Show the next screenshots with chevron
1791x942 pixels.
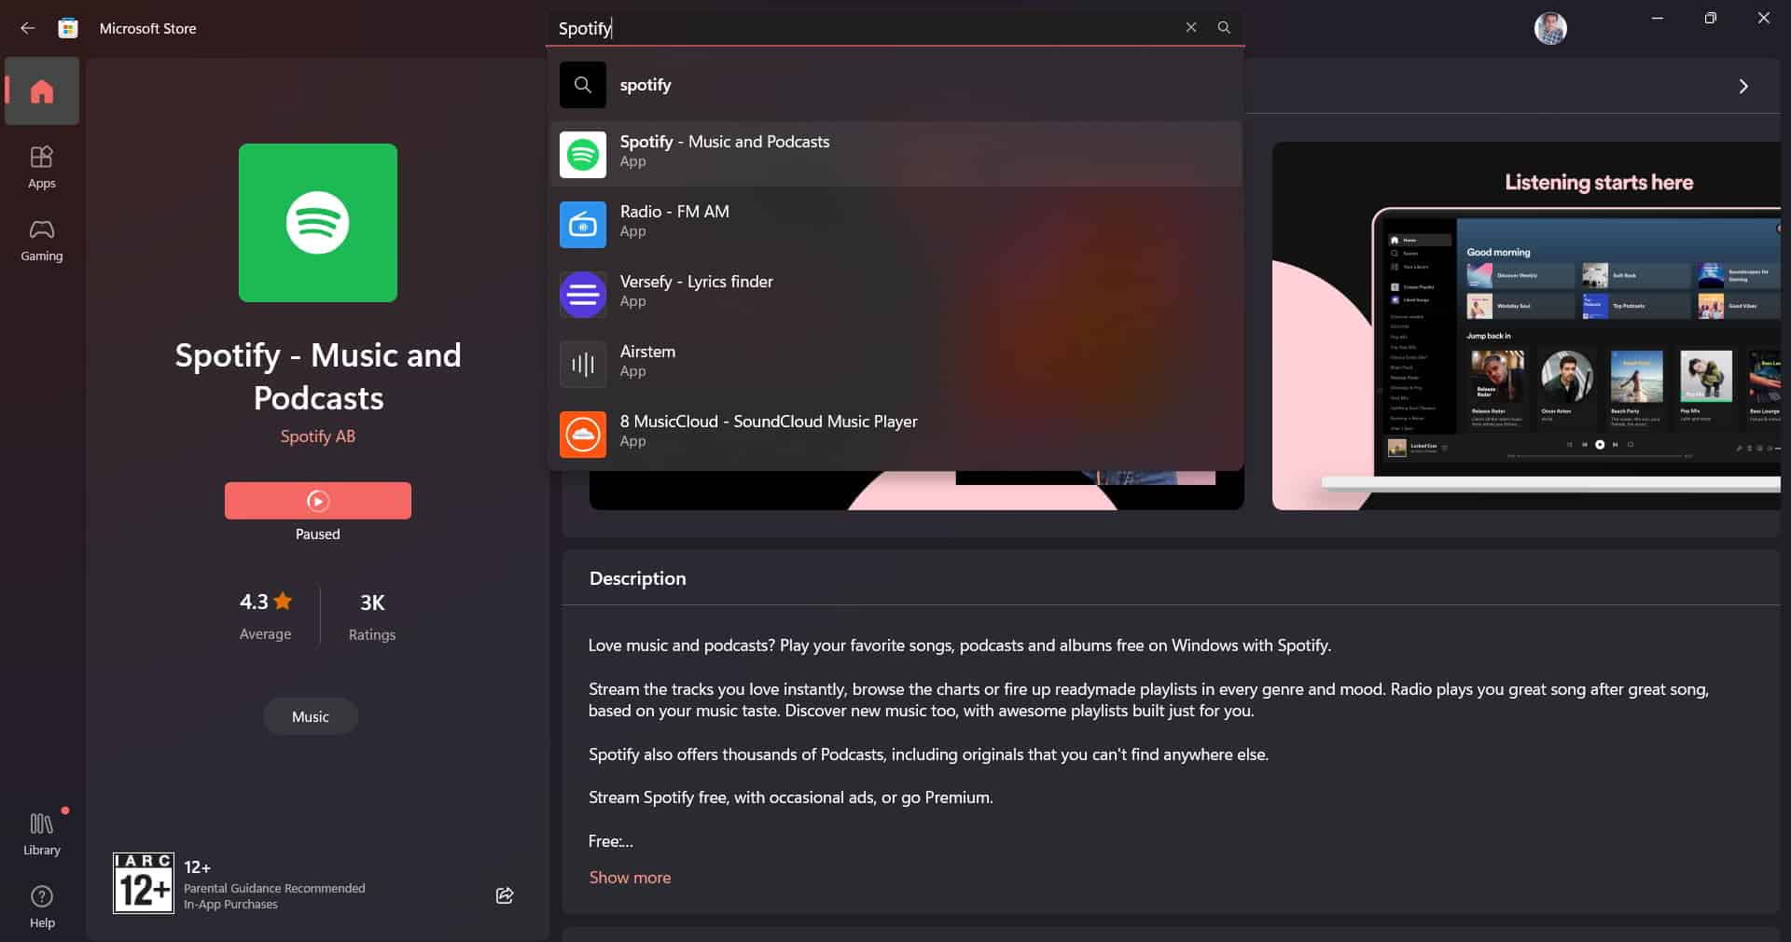tap(1743, 87)
